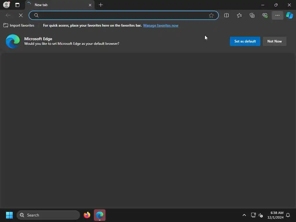Image resolution: width=296 pixels, height=222 pixels.
Task: Click the taskbar Search box
Action: (x=48, y=215)
